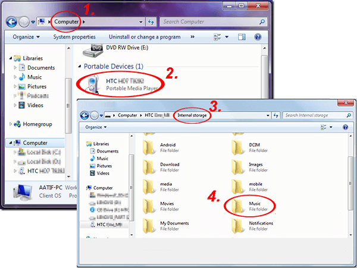Open the My Documents folder
The width and height of the screenshot is (357, 268).
coord(166,226)
